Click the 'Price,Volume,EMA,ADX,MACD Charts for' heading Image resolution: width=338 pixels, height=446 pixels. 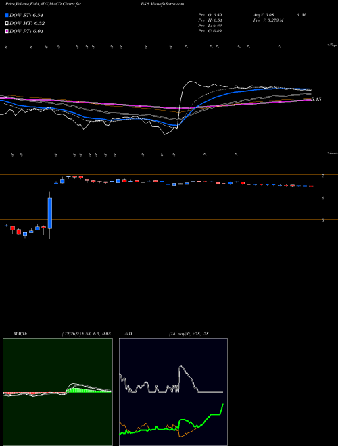point(43,4)
